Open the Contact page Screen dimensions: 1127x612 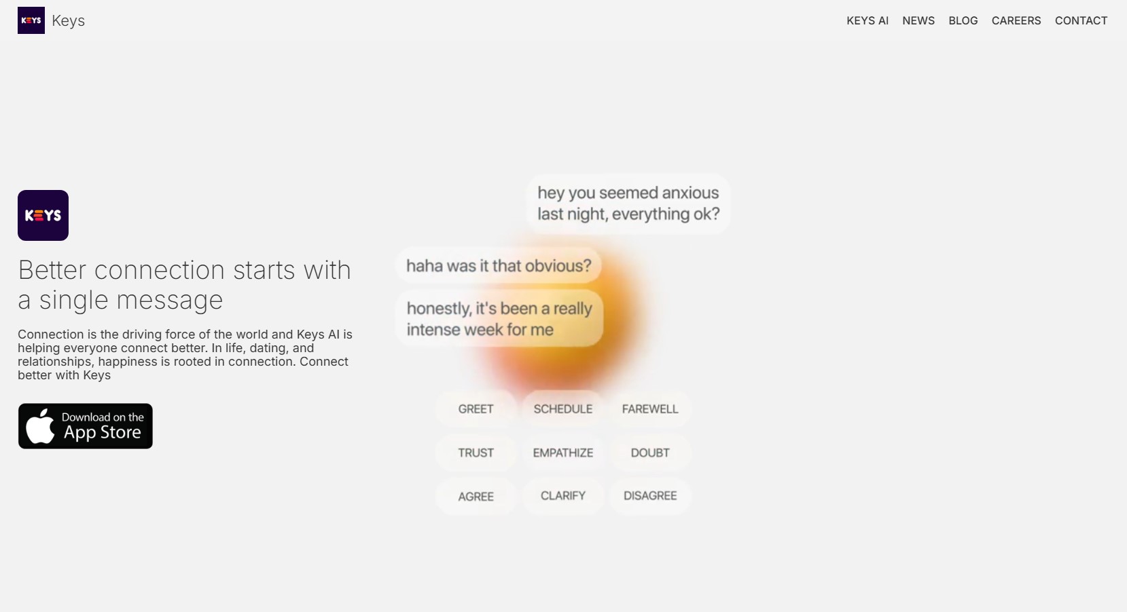(x=1081, y=20)
